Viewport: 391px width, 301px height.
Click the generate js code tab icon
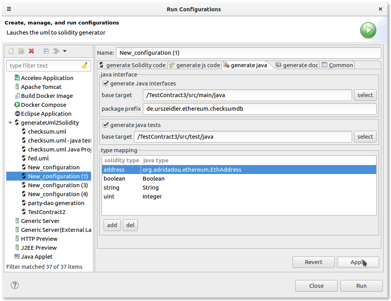point(172,65)
